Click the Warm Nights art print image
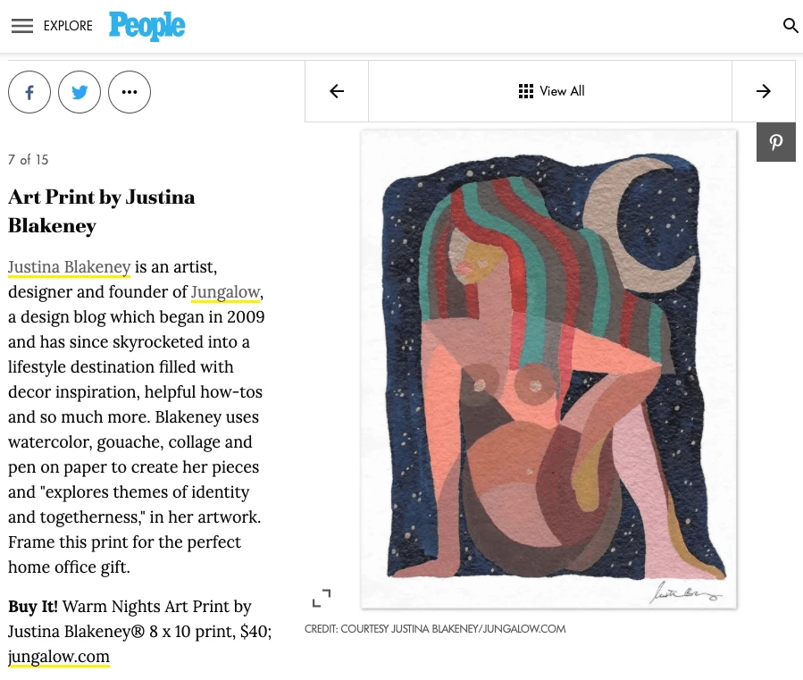This screenshot has width=803, height=680. (548, 368)
